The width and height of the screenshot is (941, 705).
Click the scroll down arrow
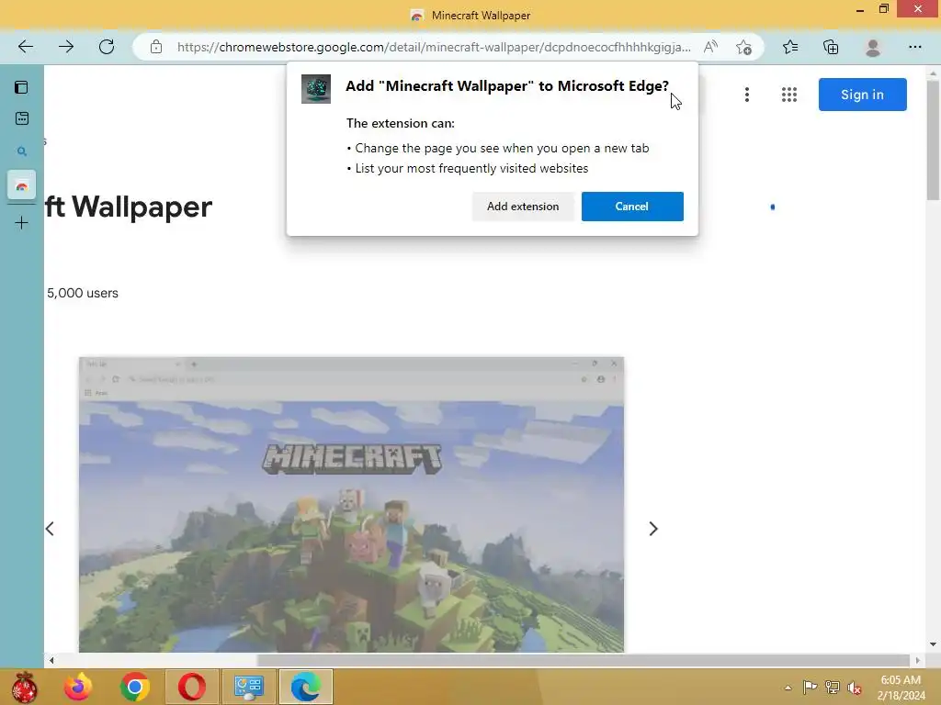coord(933,644)
